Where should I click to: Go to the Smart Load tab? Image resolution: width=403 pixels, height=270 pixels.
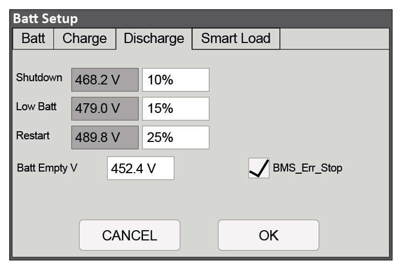[x=236, y=39]
